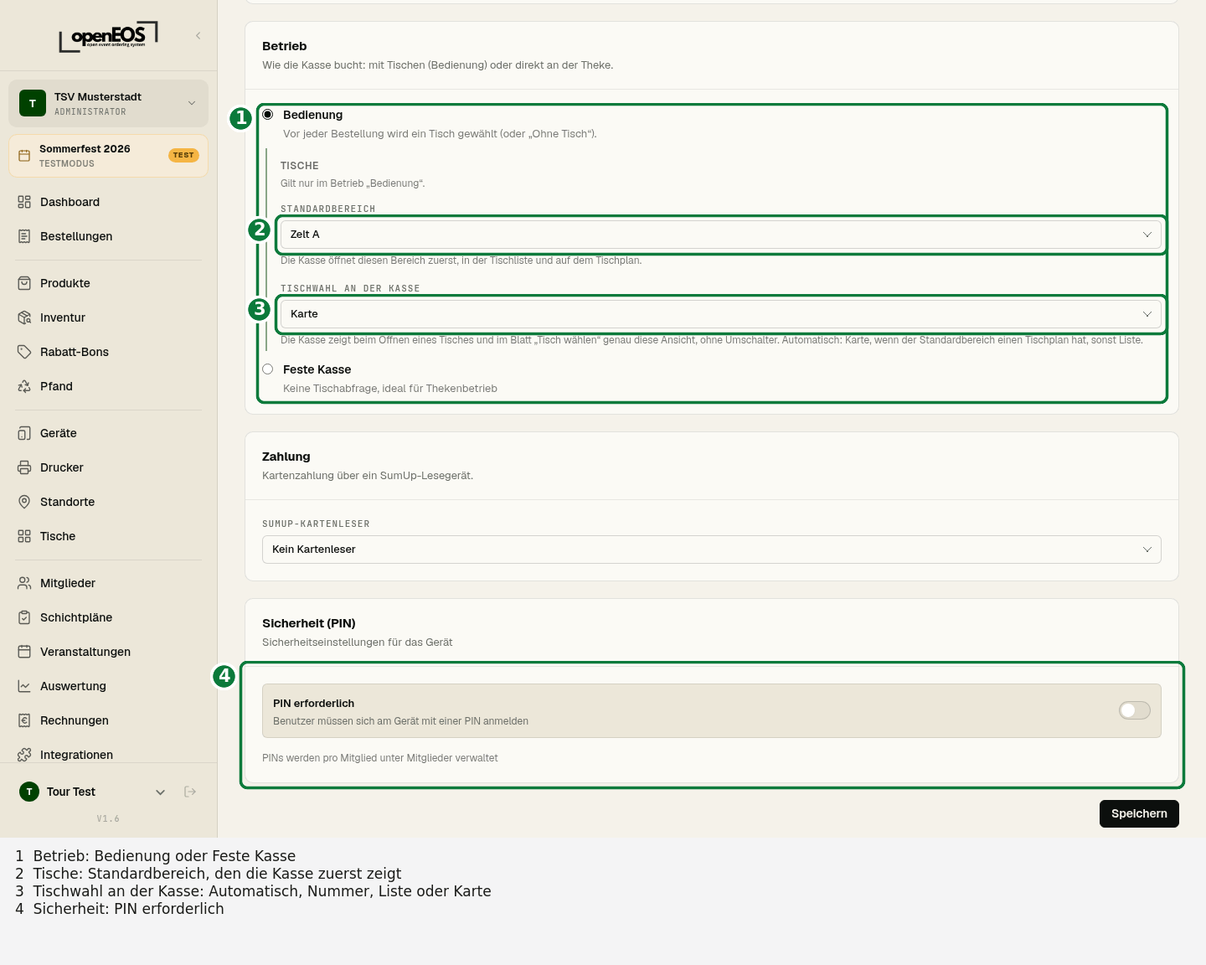Click the Drucker printer icon
1206x965 pixels.
coord(24,467)
